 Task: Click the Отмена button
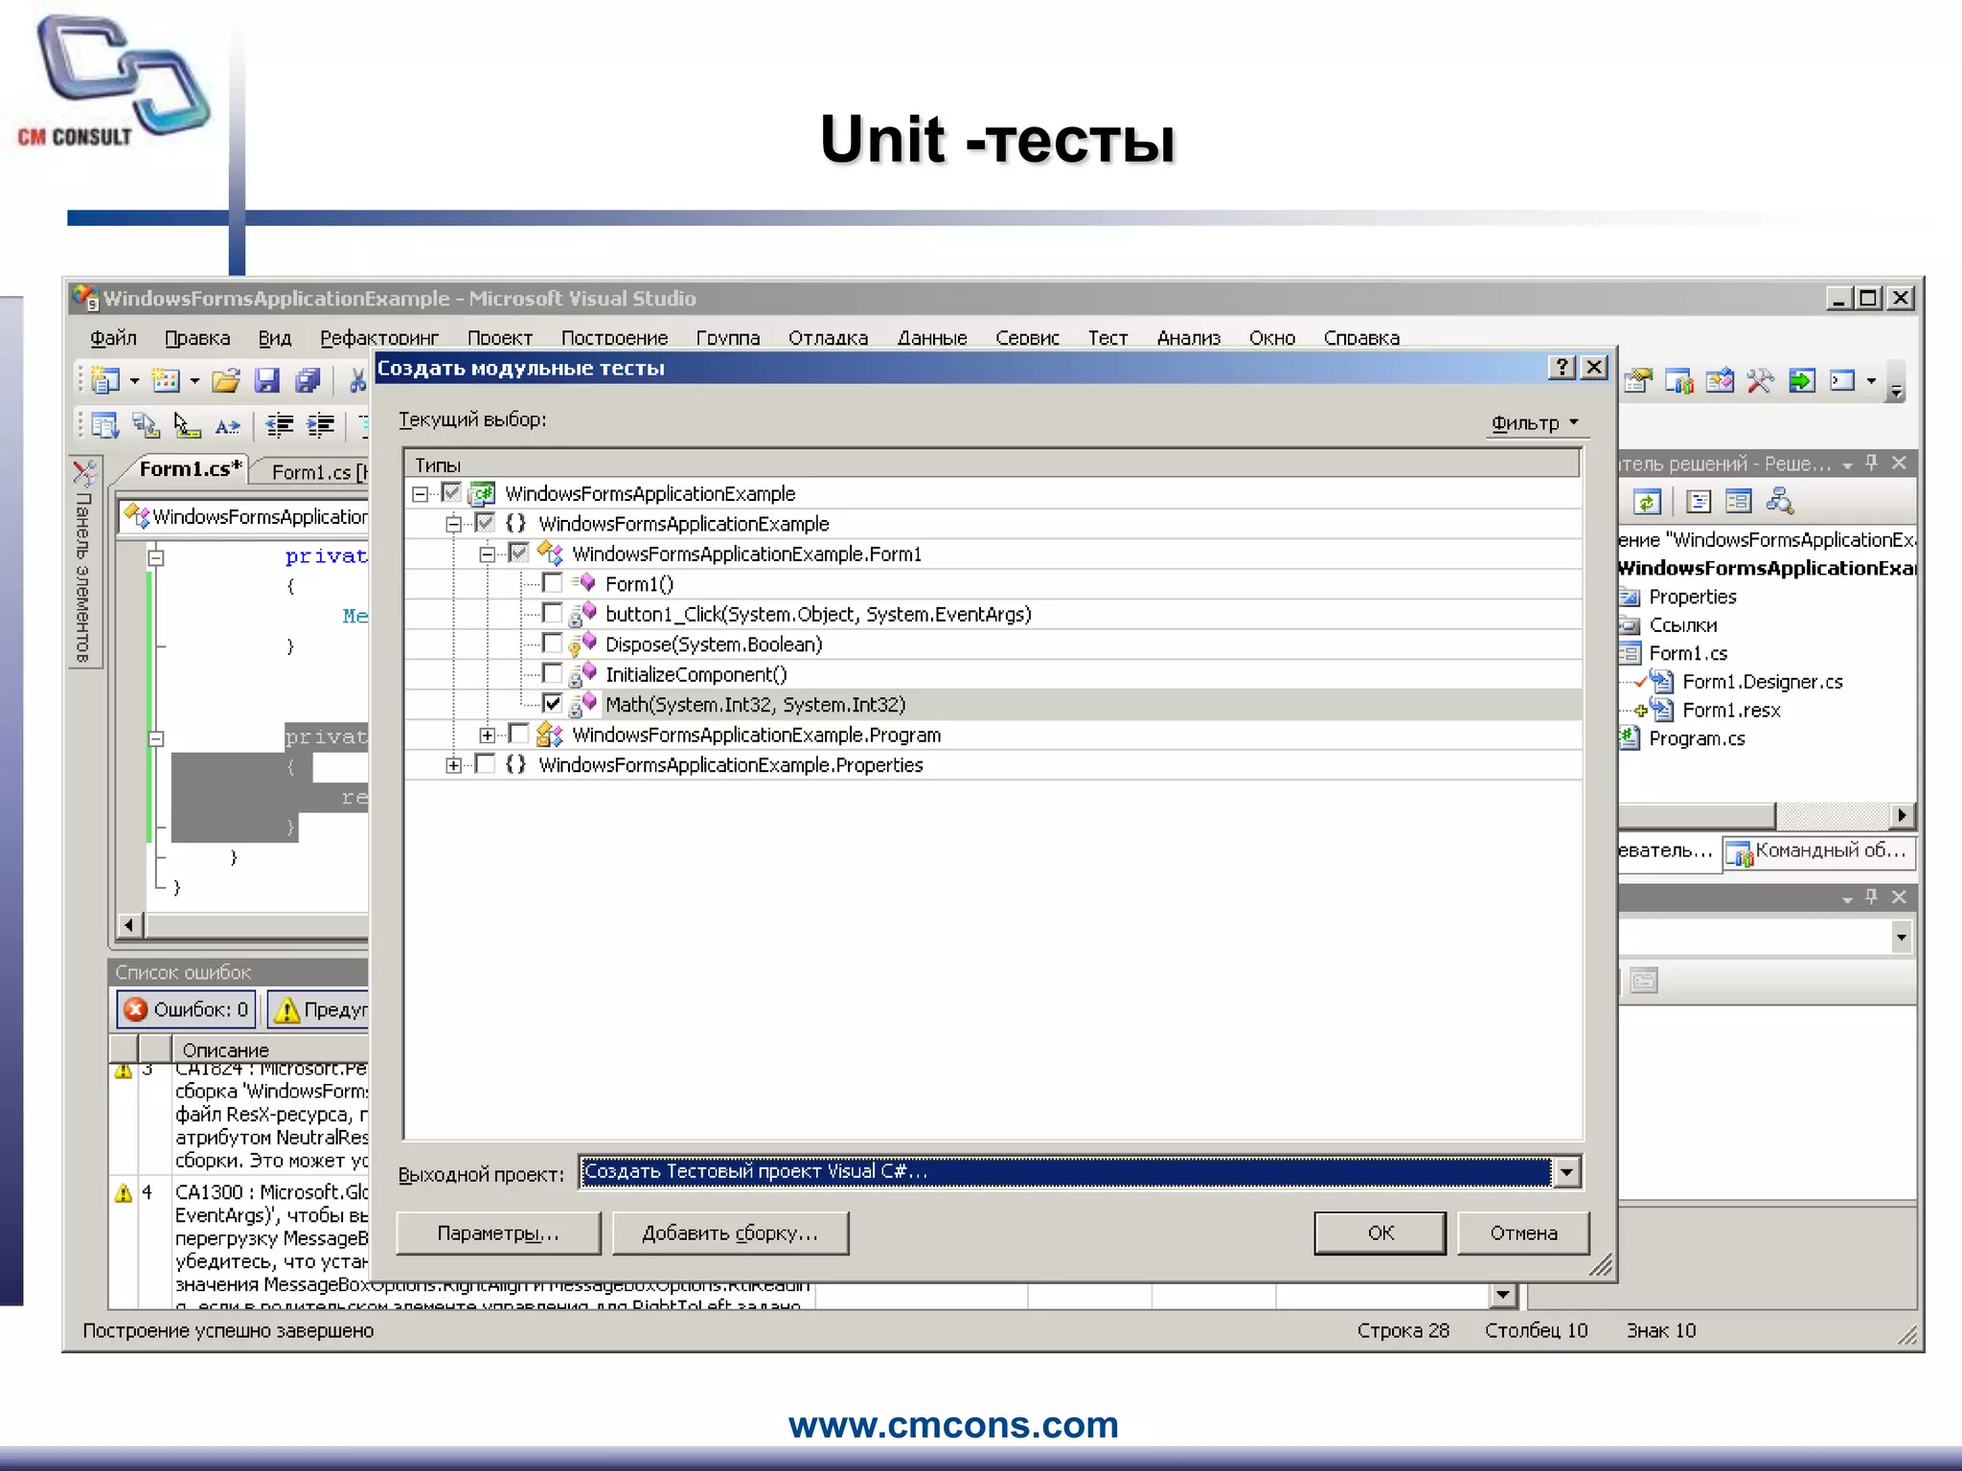[x=1523, y=1233]
